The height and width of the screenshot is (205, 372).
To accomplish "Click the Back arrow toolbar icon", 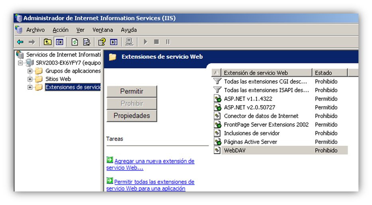I will [20, 42].
